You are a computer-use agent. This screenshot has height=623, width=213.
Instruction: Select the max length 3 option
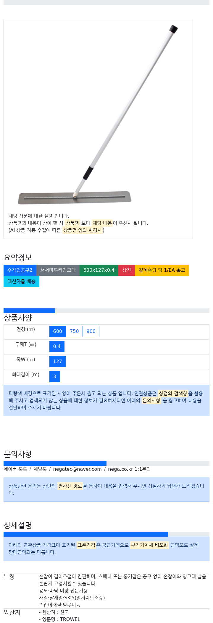tap(55, 377)
